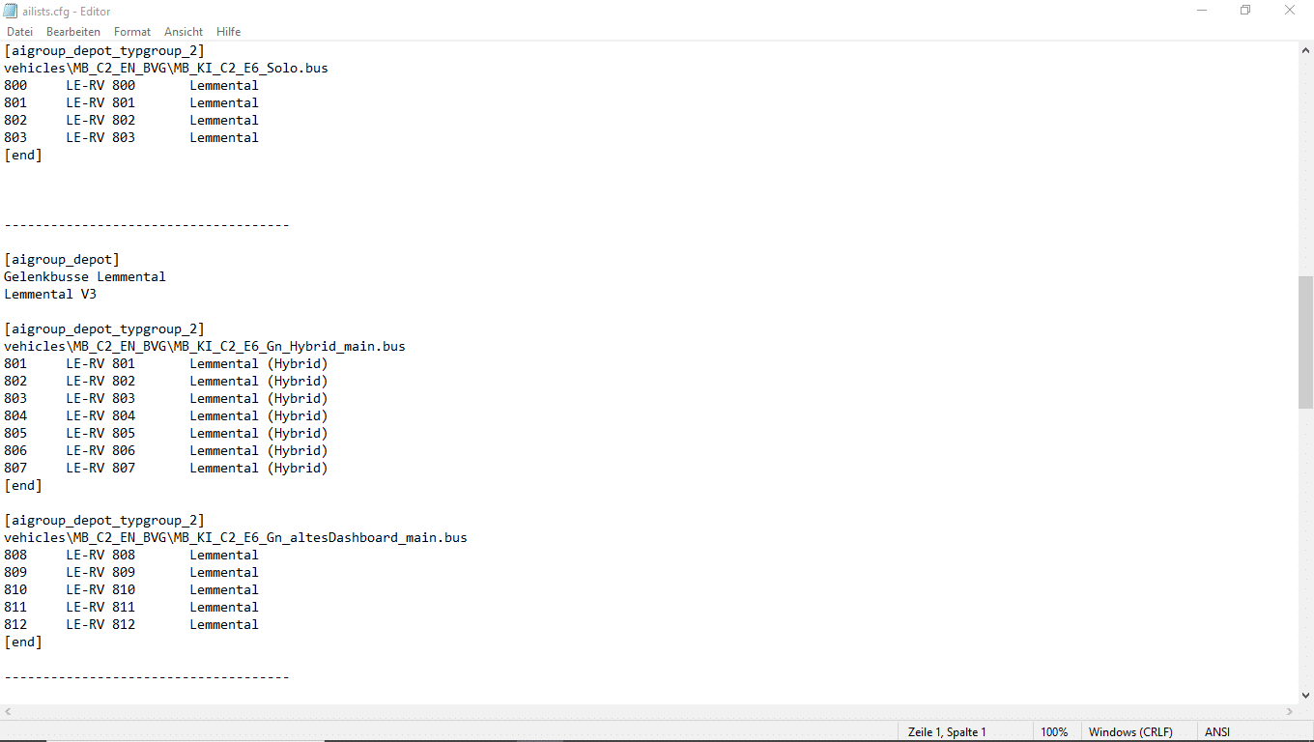The image size is (1314, 742).
Task: Click the vertical scrollbar thumb
Action: 1305,342
